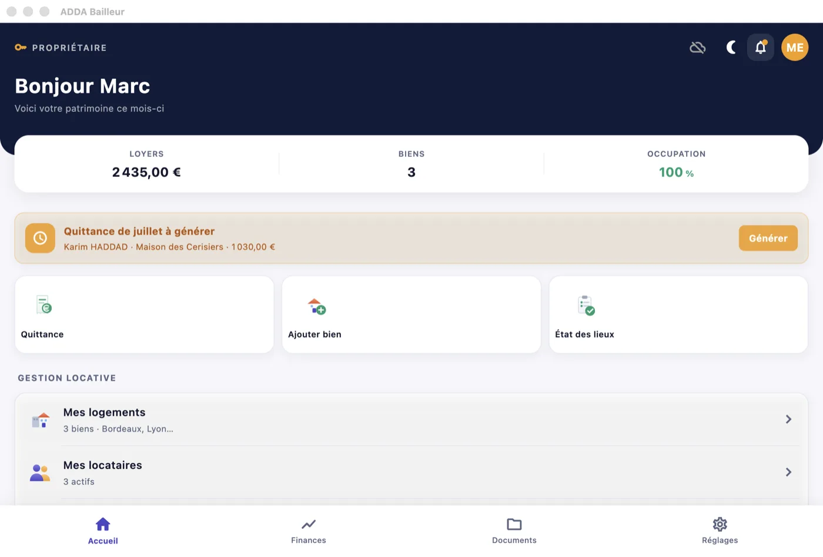The width and height of the screenshot is (823, 557).
Task: Click the key icon beside PROPRIÉTAIRE
Action: pos(21,48)
